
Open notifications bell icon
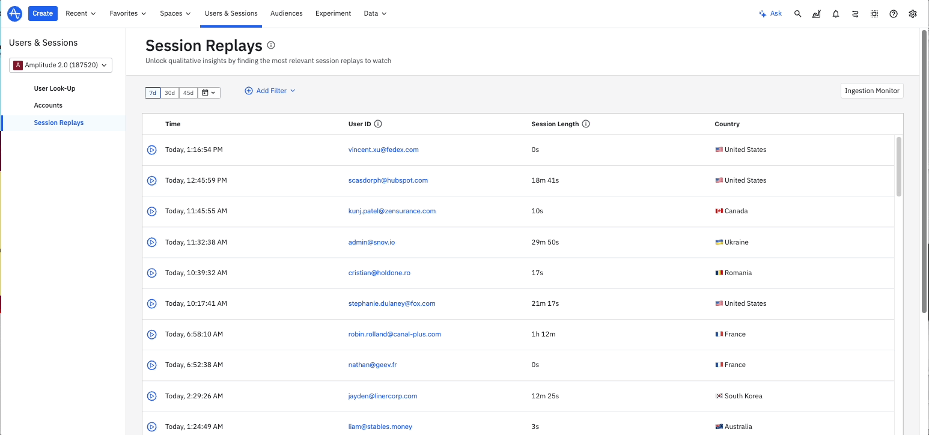click(835, 14)
